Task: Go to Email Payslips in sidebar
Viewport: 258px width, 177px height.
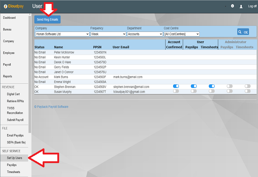Action: (x=15, y=136)
